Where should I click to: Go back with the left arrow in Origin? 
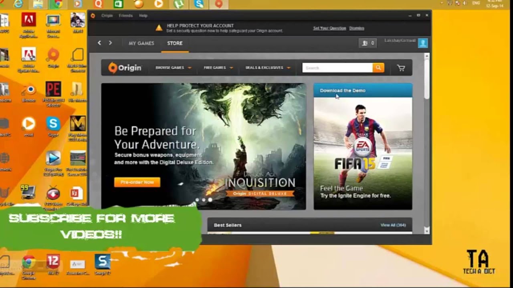click(99, 43)
